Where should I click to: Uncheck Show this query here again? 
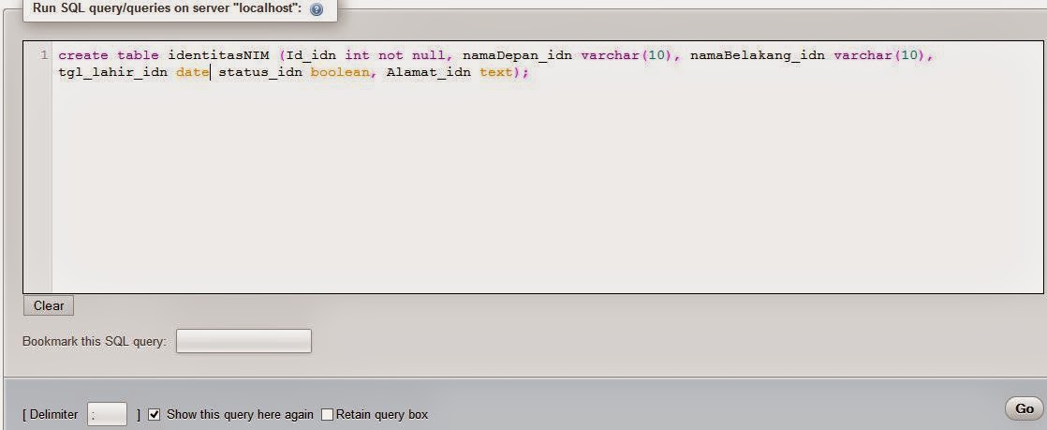[x=155, y=414]
